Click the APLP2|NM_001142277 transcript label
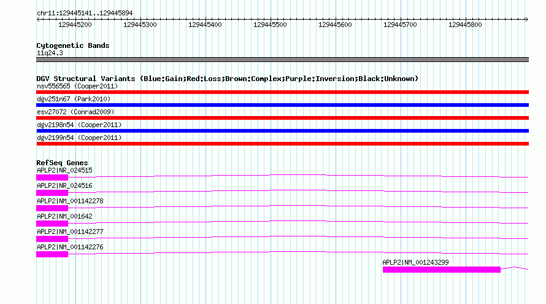This screenshot has width=546, height=304. pos(70,232)
